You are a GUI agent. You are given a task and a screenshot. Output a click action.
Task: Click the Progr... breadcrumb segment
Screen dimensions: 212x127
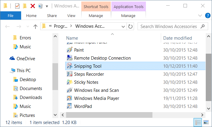tap(60, 26)
